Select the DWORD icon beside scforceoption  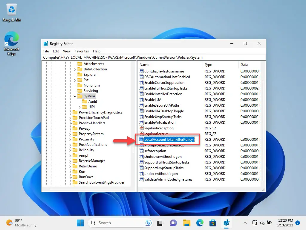tap(141, 151)
